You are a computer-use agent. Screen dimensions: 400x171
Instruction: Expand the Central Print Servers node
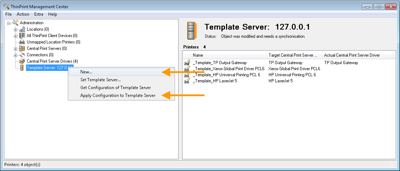pyautogui.click(x=16, y=48)
